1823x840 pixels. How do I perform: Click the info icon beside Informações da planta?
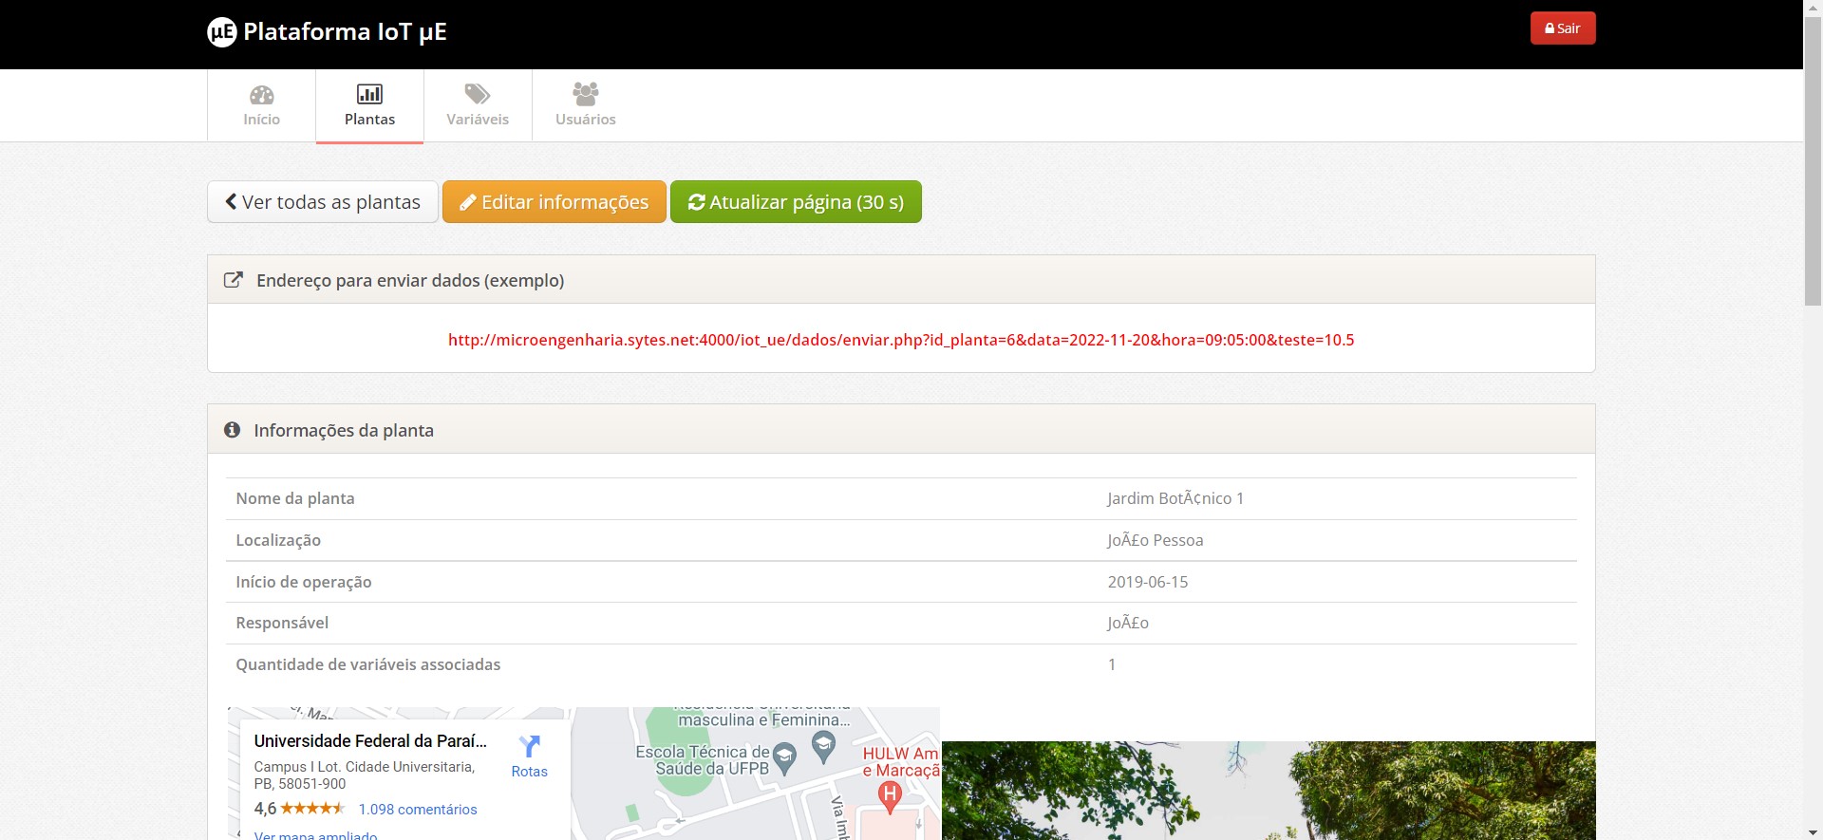[x=232, y=430]
